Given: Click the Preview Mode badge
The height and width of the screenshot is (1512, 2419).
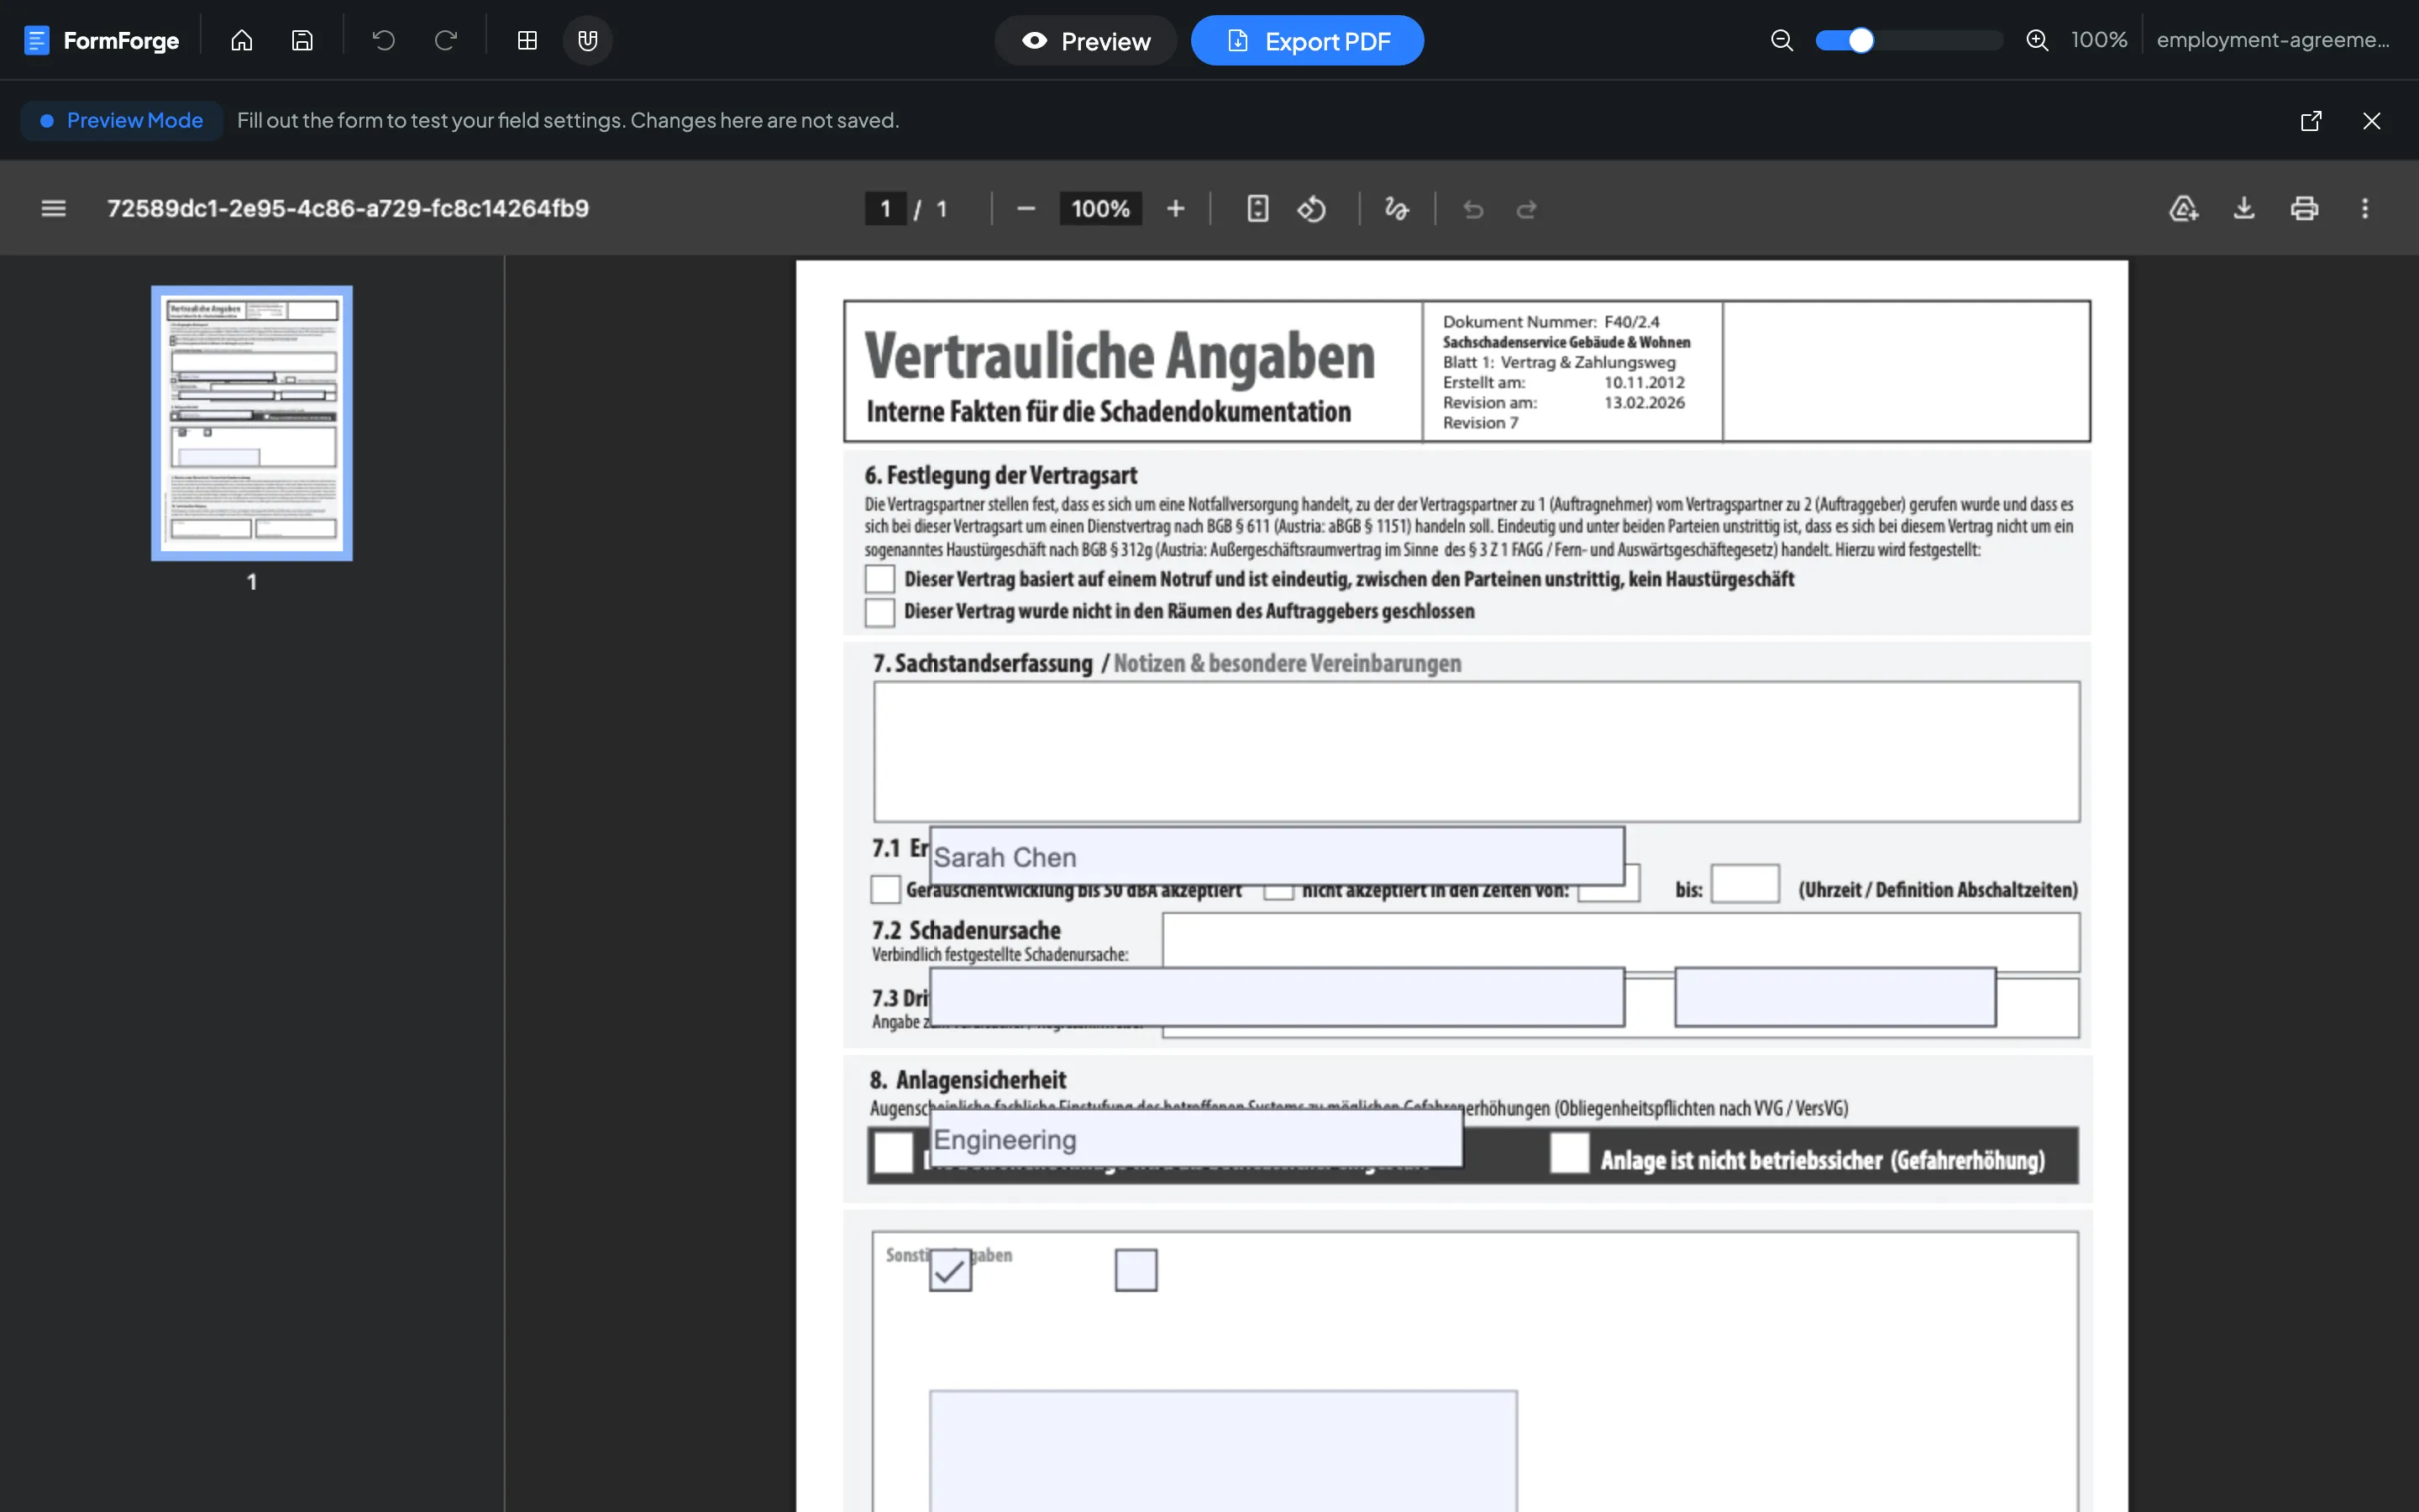Looking at the screenshot, I should [122, 120].
